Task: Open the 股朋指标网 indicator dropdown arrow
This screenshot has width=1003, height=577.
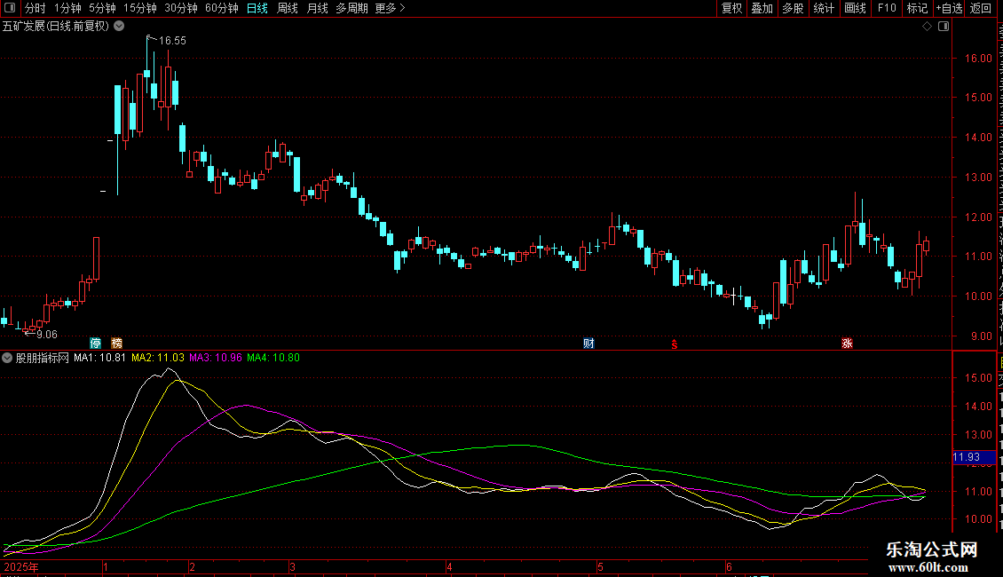Action: (x=7, y=359)
